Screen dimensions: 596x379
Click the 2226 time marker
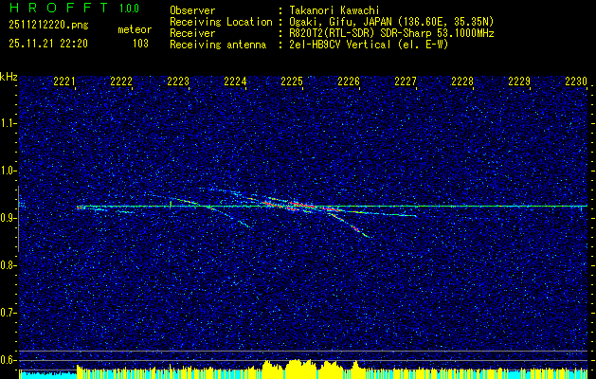click(349, 81)
